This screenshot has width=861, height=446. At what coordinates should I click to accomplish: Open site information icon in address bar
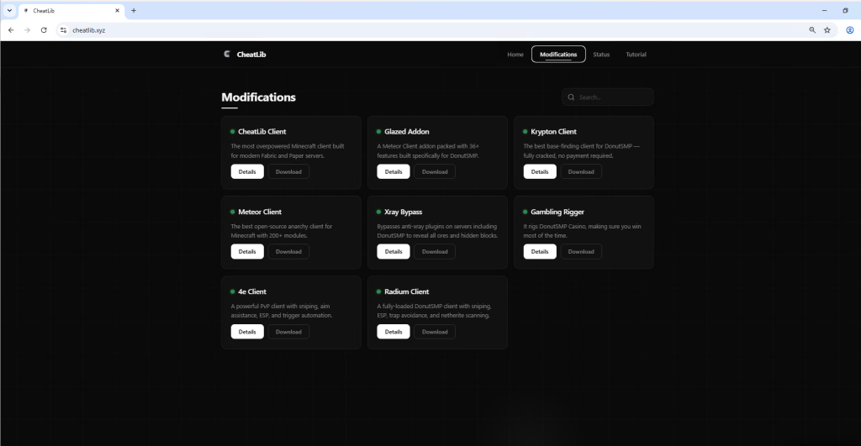pos(63,30)
